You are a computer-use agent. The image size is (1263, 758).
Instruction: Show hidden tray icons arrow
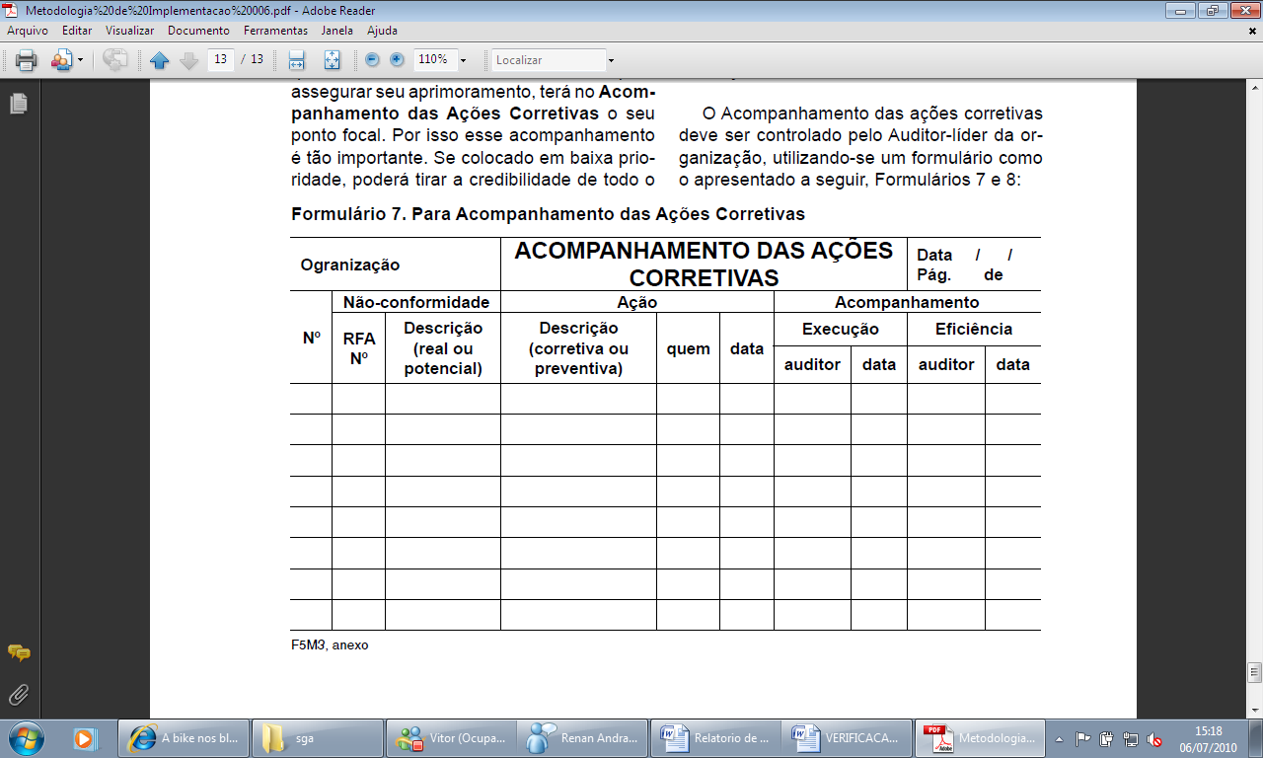(1059, 738)
